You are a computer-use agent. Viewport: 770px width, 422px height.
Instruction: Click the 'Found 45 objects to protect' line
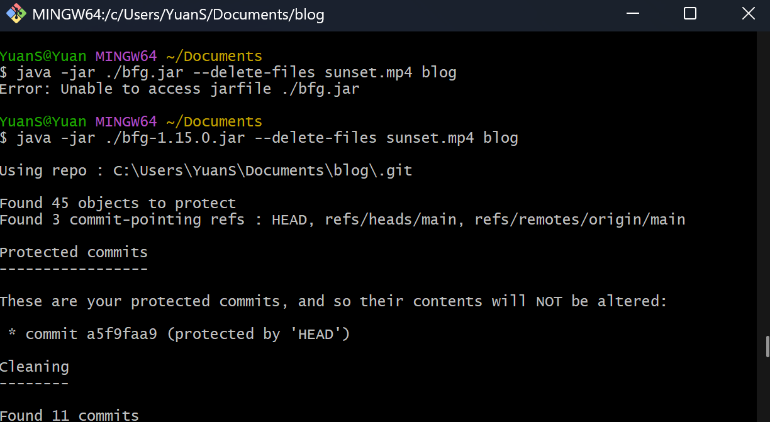pos(118,203)
